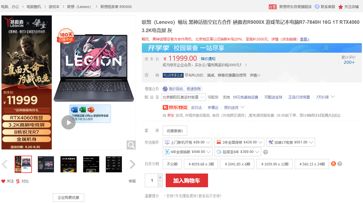363x203 pixels.
Task: Click the heart 关注 icon below thumbnails
Action: point(3,181)
